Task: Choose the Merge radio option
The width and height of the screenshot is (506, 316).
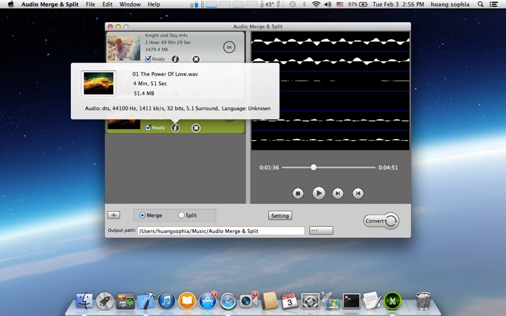Action: click(142, 216)
